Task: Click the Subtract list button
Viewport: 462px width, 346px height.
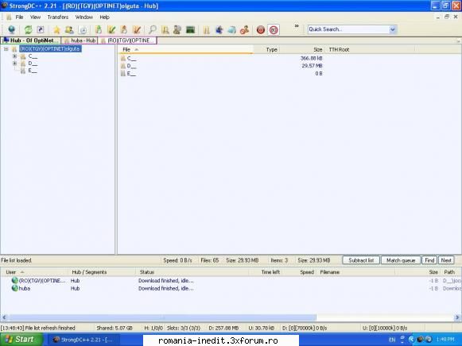Action: tap(361, 260)
